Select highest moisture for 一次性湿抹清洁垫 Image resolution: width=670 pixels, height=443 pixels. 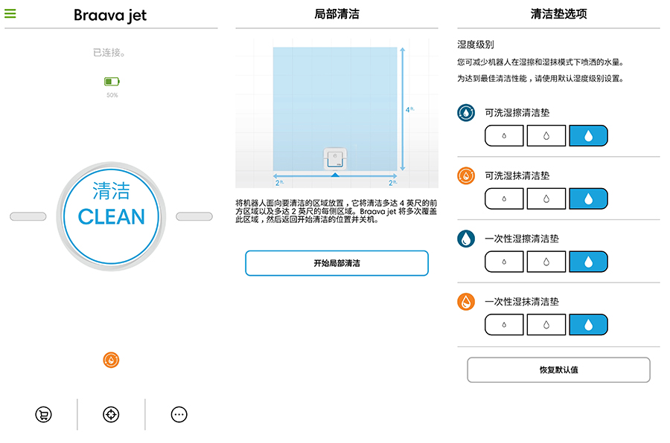click(590, 325)
